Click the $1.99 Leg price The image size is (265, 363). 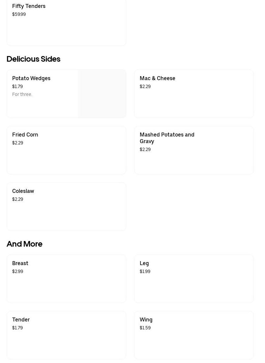coord(145,272)
